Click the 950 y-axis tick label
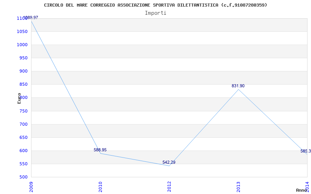This screenshot has height=194, width=311. (x=23, y=58)
